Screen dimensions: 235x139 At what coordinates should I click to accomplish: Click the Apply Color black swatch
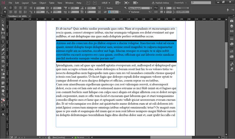pos(3,109)
